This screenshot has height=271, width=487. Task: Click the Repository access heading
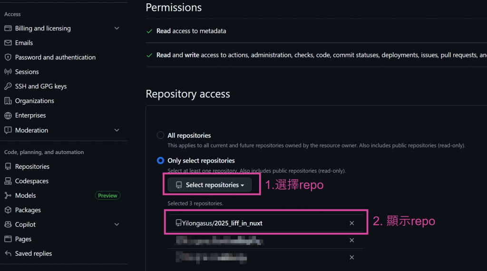[188, 94]
